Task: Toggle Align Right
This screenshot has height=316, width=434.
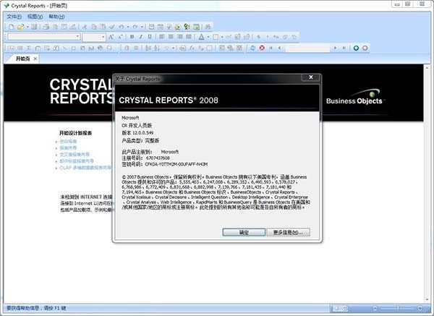Action: coord(179,37)
